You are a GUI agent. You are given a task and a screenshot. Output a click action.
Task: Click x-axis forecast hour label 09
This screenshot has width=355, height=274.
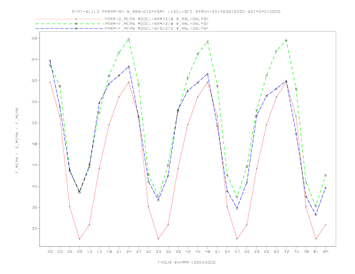79,252
